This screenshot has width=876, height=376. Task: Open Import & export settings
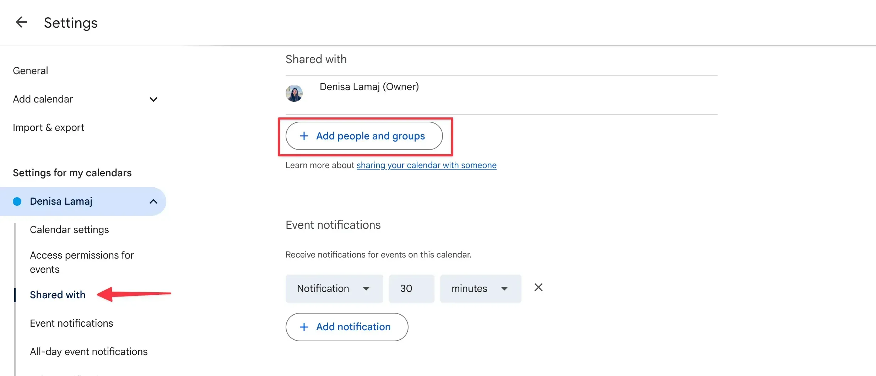[48, 127]
